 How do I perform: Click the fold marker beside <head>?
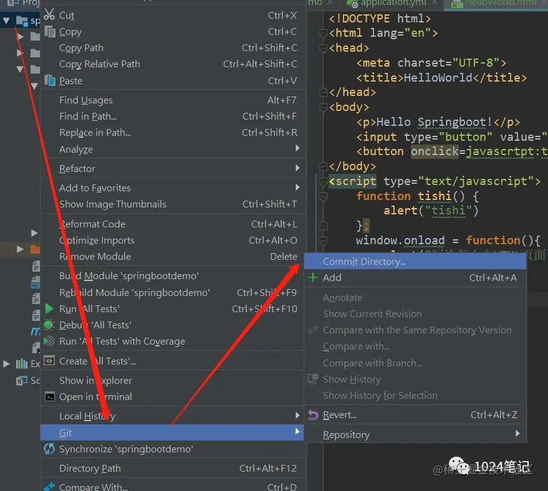(324, 48)
